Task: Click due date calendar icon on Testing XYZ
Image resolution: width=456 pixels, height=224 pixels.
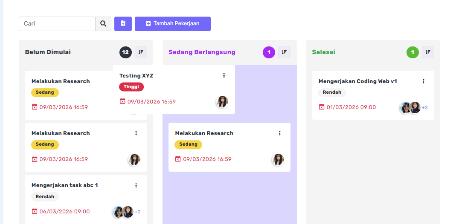Action: click(122, 101)
